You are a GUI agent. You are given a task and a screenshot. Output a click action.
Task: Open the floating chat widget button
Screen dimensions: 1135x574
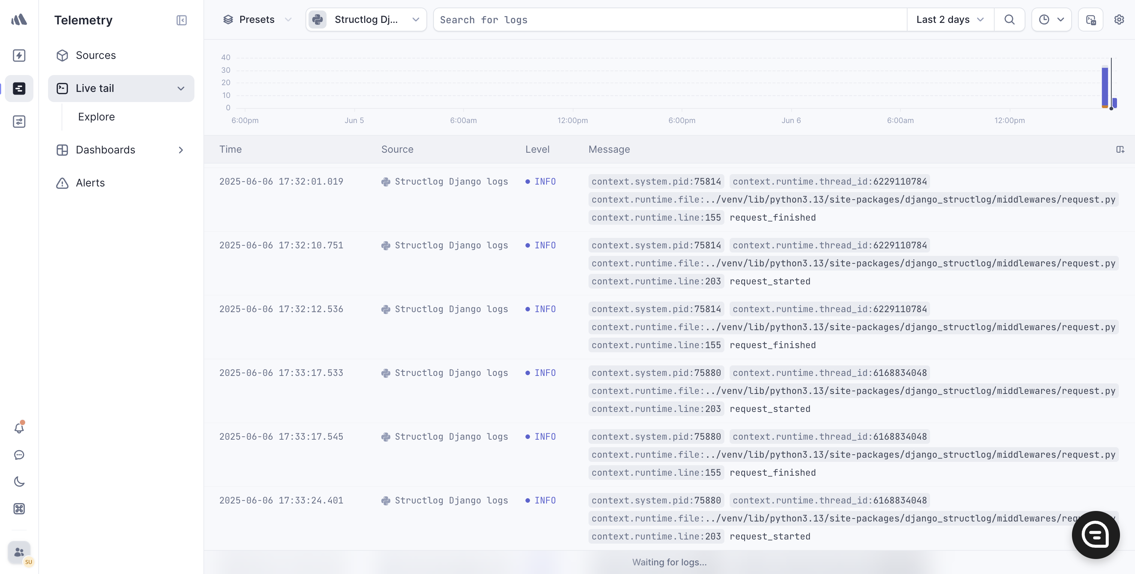click(1095, 534)
